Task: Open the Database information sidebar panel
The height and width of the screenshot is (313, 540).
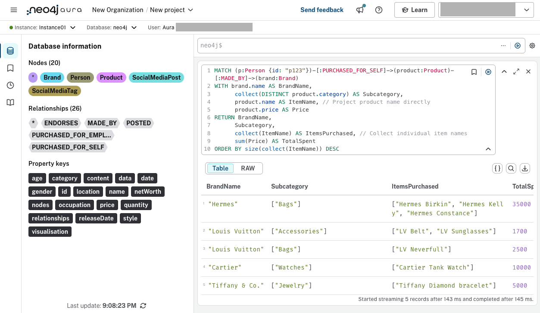Action: [9, 50]
